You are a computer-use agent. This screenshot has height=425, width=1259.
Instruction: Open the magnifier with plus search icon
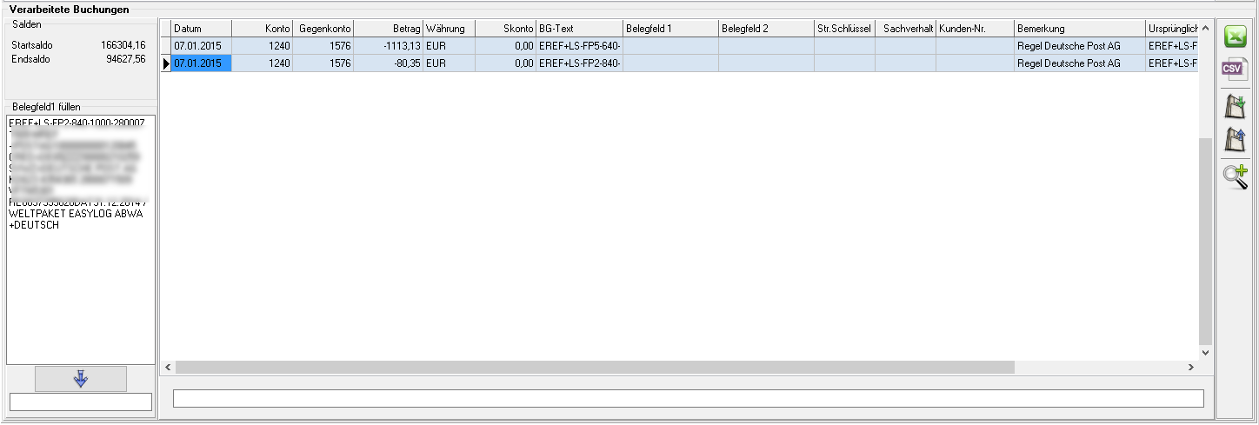point(1236,176)
